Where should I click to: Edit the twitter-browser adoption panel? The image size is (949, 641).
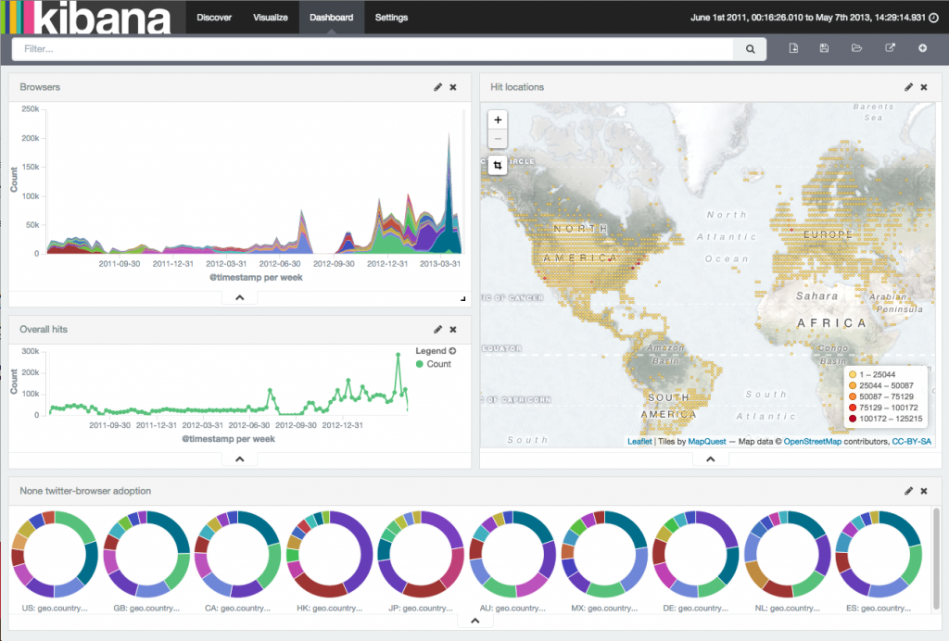[x=908, y=491]
